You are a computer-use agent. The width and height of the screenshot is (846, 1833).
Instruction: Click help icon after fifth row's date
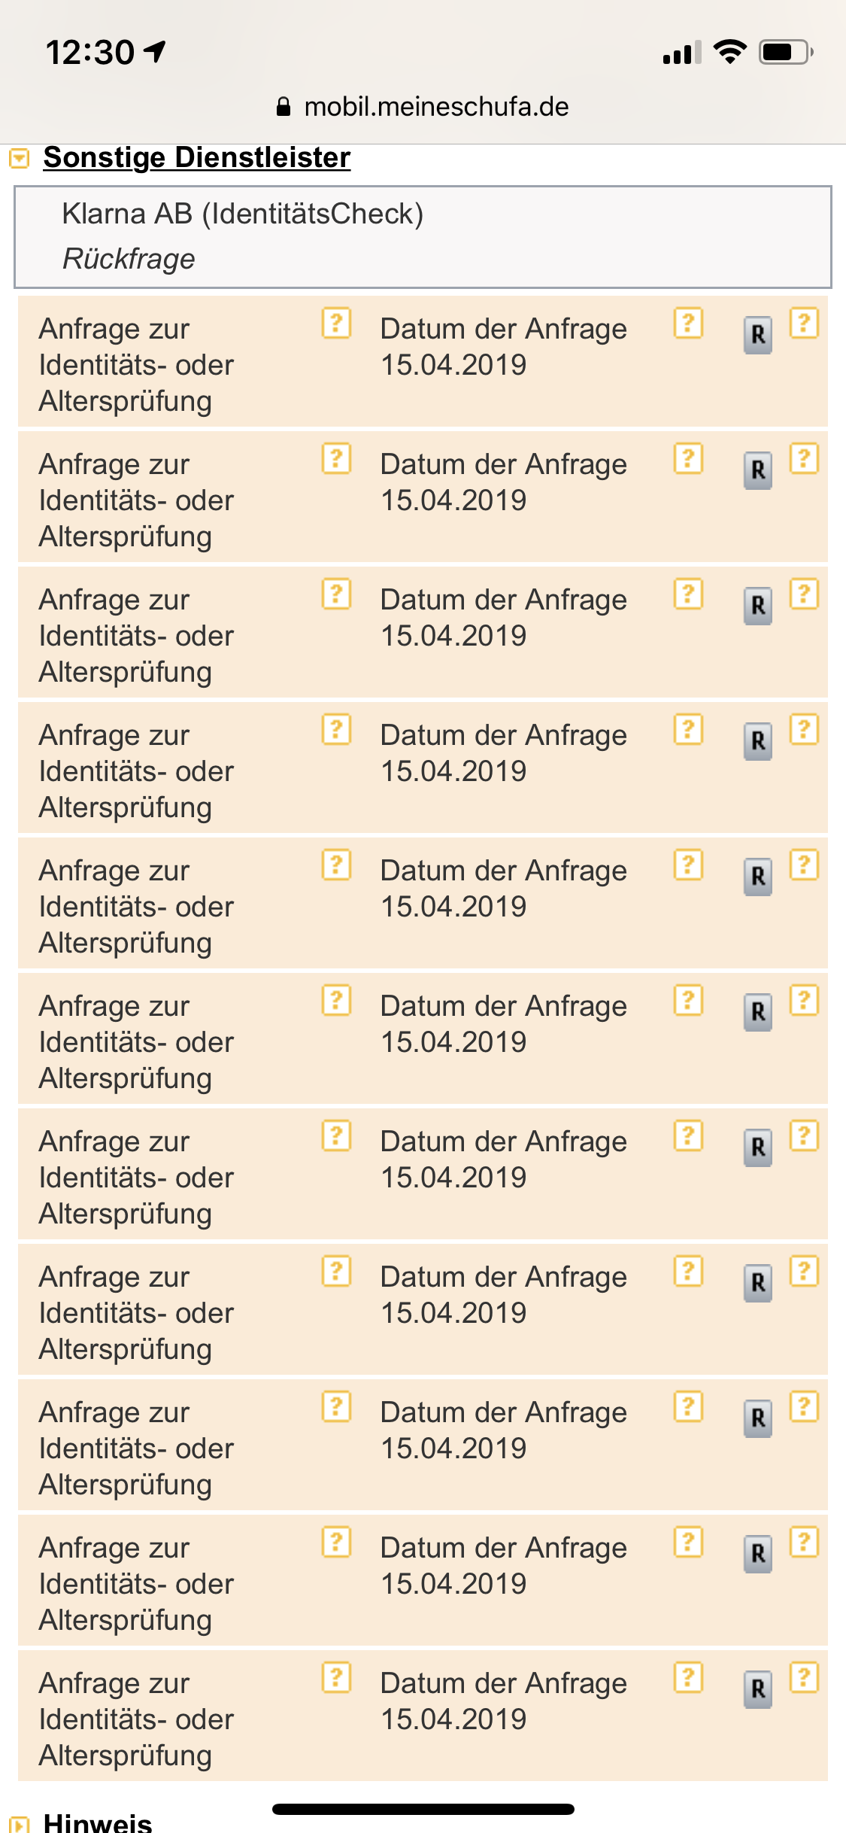688,865
